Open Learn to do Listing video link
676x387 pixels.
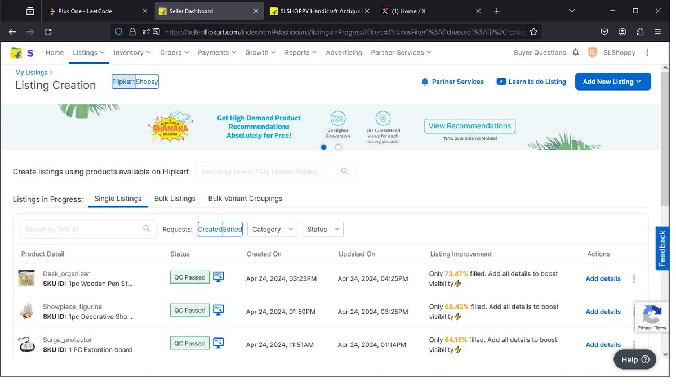531,82
